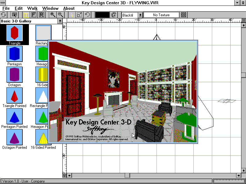This screenshot has height=184, width=246.
Task: Pick the gray Rectangle shape thumbnail
Action: point(43,33)
